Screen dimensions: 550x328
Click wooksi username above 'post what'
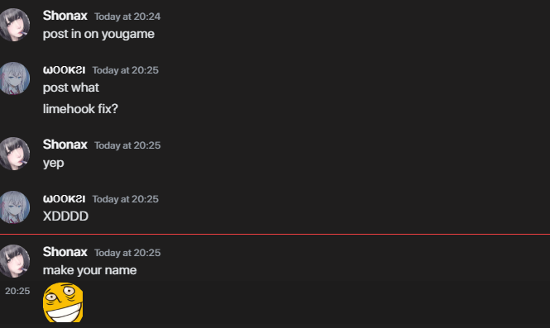click(64, 70)
